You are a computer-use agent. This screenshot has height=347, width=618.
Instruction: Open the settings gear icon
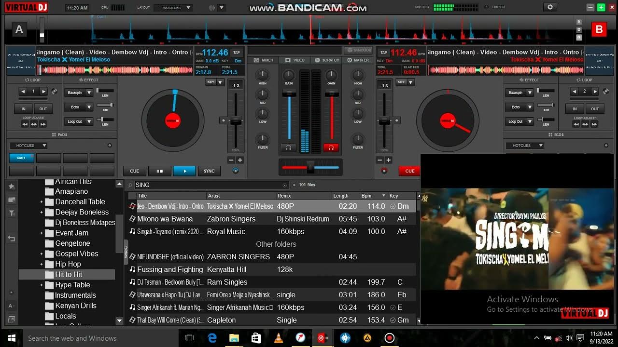tap(550, 7)
